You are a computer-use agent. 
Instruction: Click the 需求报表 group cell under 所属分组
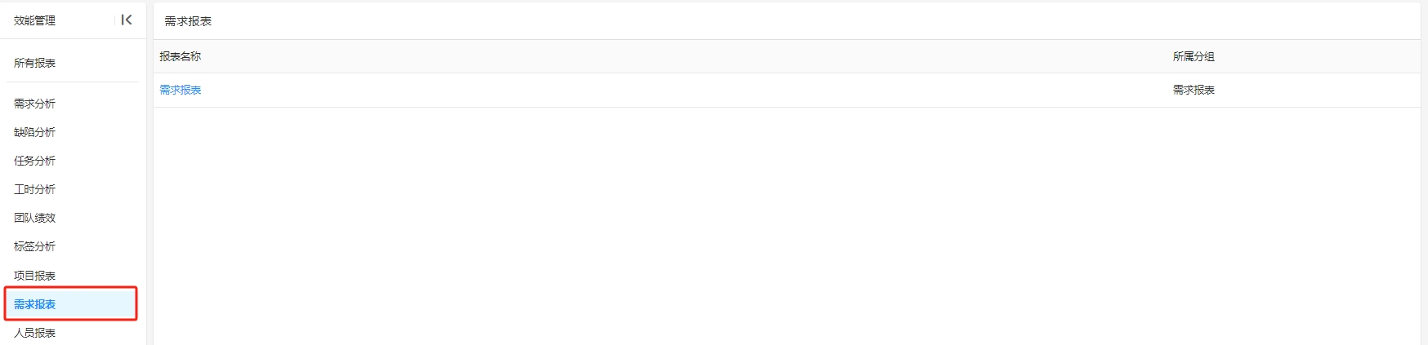point(1194,90)
